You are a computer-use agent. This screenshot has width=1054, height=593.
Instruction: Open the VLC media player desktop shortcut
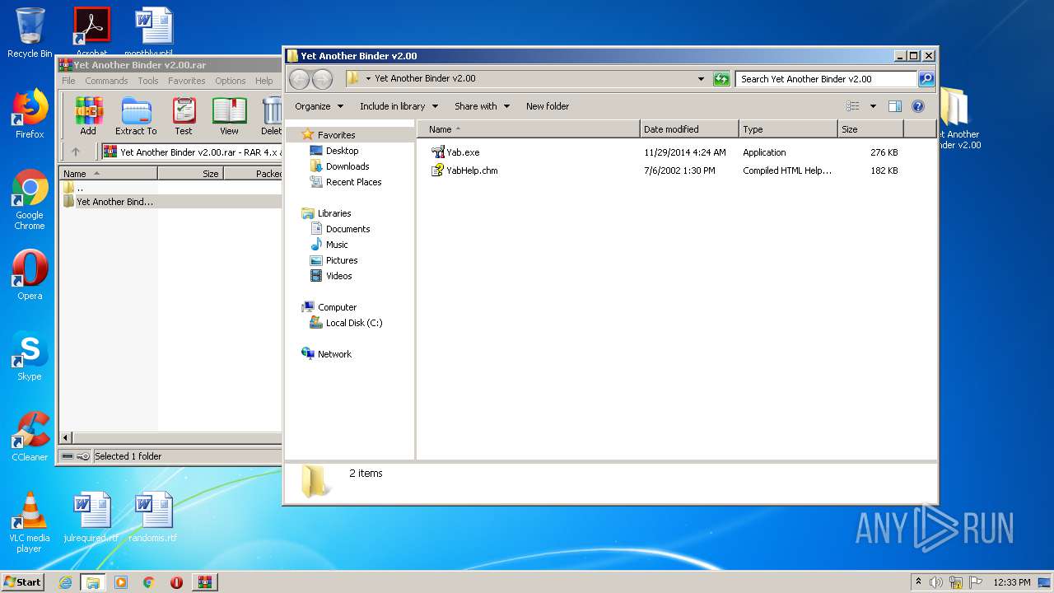30,523
